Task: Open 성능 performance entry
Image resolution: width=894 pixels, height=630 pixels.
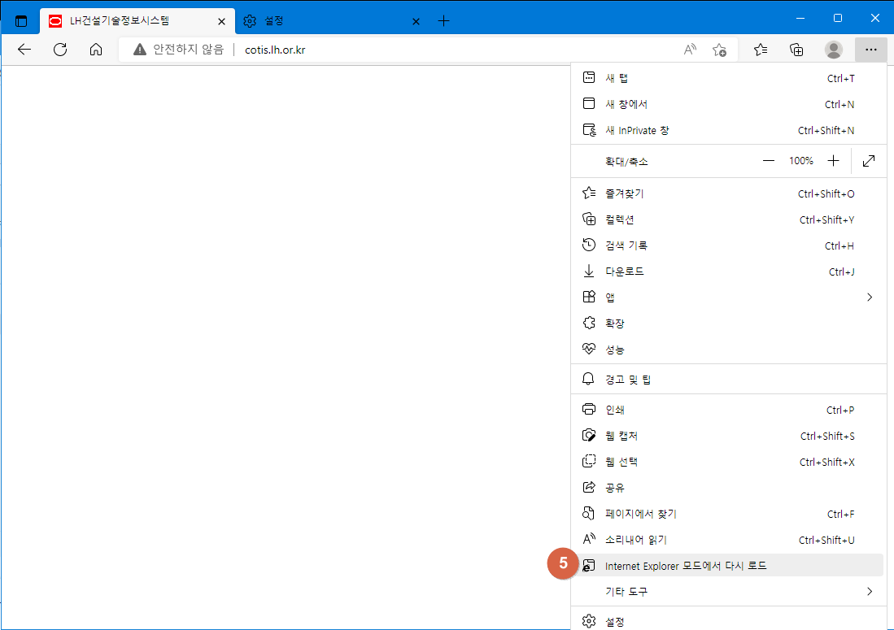Action: [729, 350]
